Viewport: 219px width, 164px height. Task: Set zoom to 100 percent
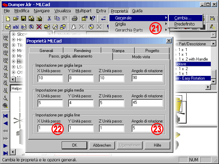pyautogui.click(x=5, y=61)
